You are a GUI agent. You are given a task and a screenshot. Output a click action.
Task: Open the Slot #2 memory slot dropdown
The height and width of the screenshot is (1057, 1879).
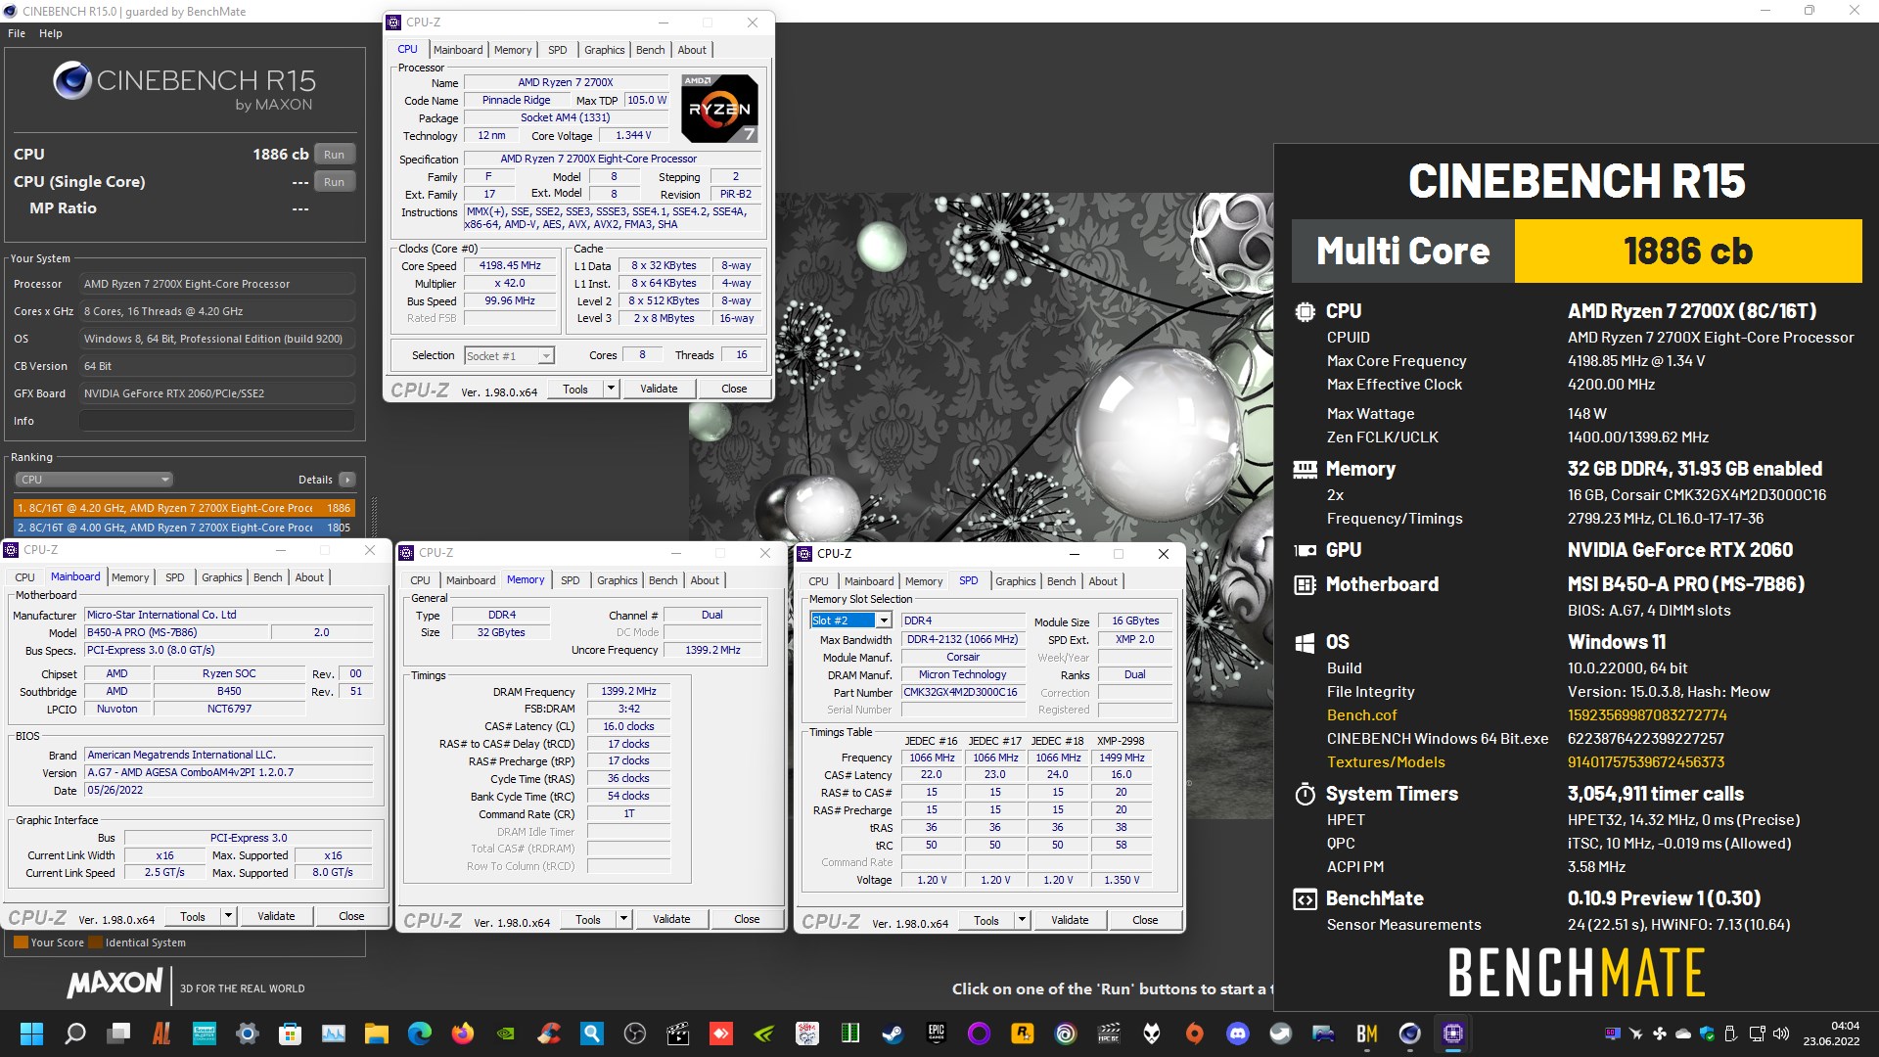[850, 620]
